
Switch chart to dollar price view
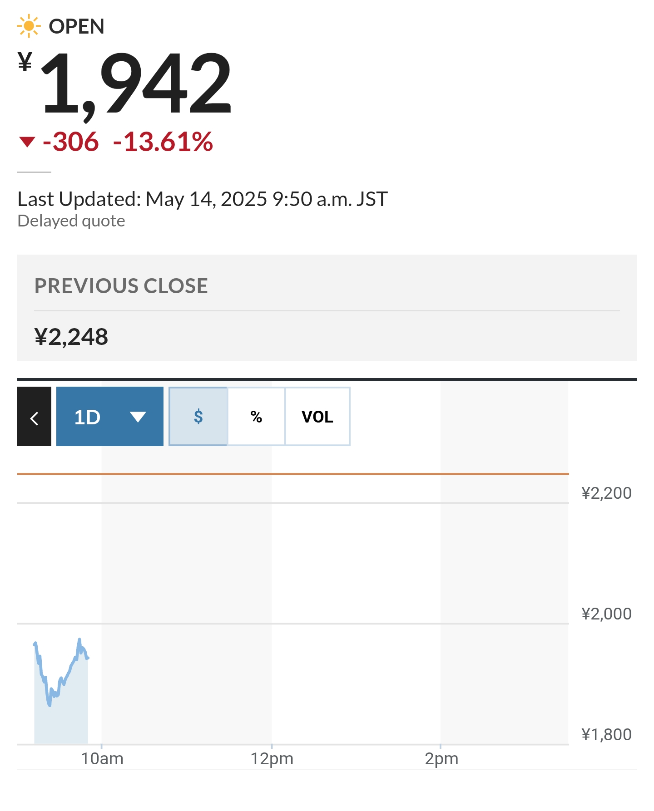pos(198,417)
